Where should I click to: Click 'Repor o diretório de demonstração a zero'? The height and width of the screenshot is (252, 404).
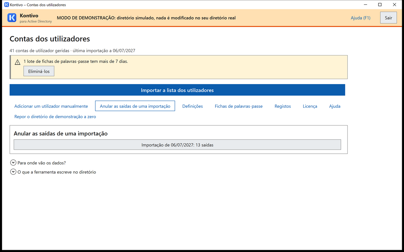tap(55, 117)
